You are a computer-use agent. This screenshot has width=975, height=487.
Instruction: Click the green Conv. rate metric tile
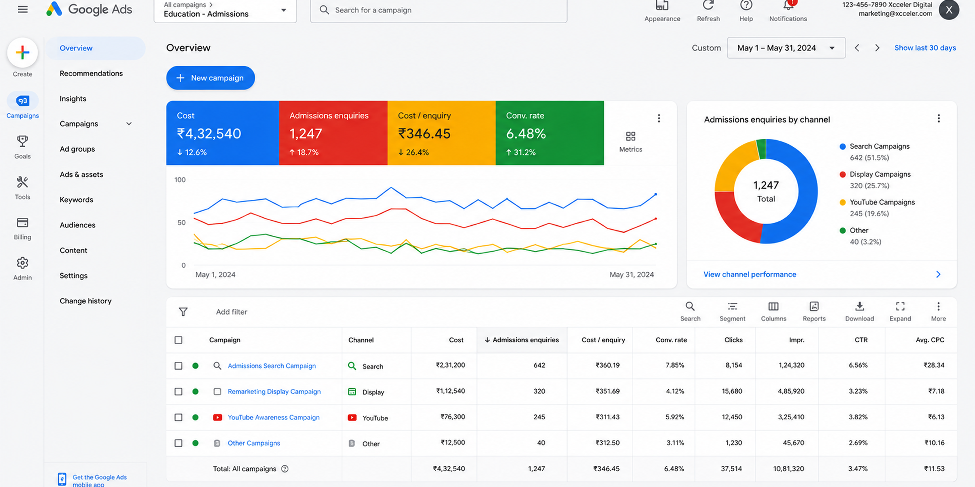pos(550,133)
